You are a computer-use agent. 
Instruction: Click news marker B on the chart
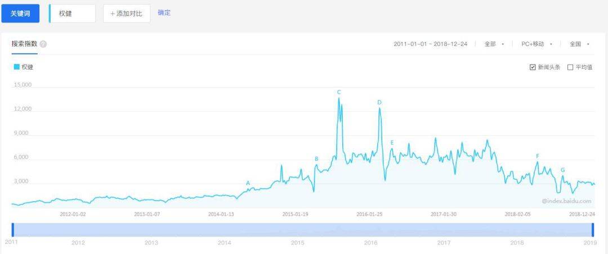coord(316,159)
